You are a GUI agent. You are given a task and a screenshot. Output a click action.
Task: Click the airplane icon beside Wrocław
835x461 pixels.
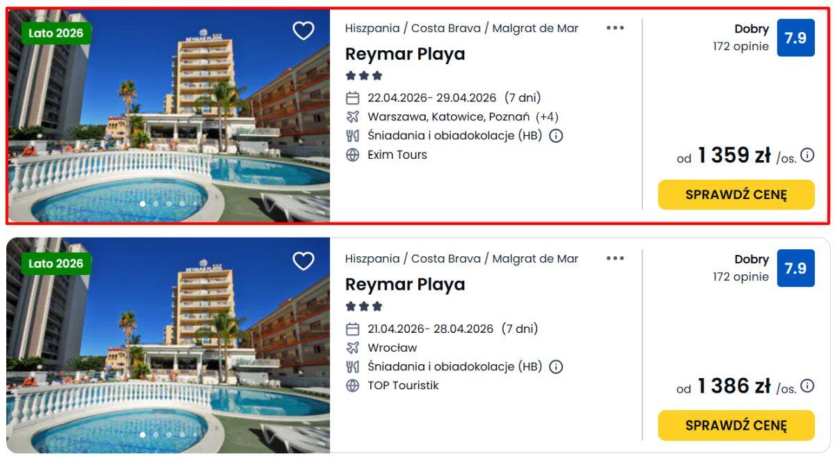point(353,347)
